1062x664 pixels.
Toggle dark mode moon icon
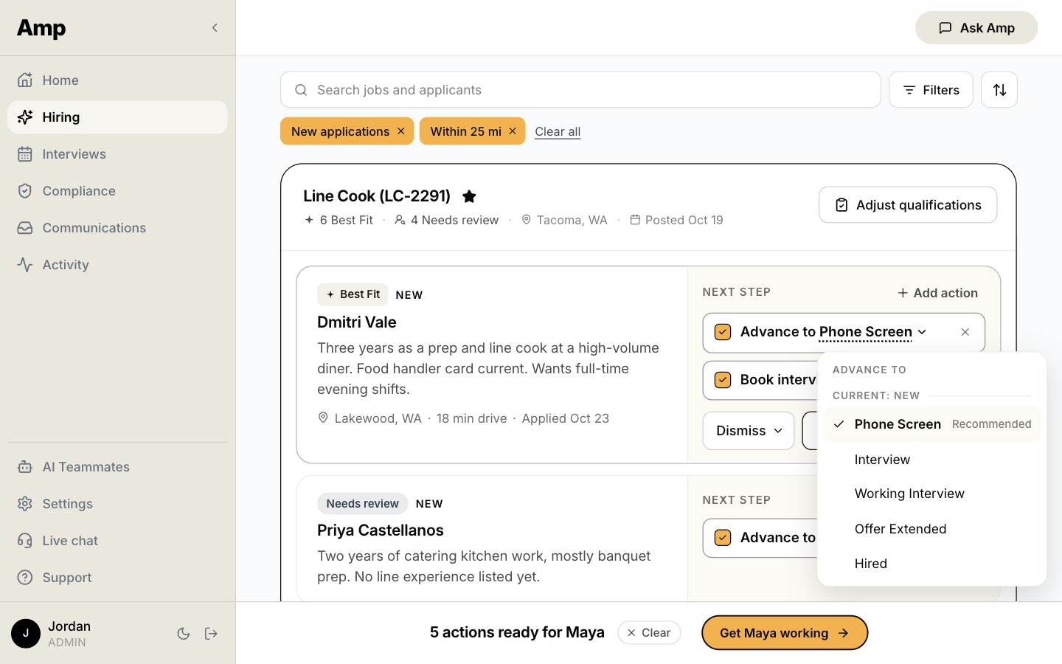pos(184,633)
